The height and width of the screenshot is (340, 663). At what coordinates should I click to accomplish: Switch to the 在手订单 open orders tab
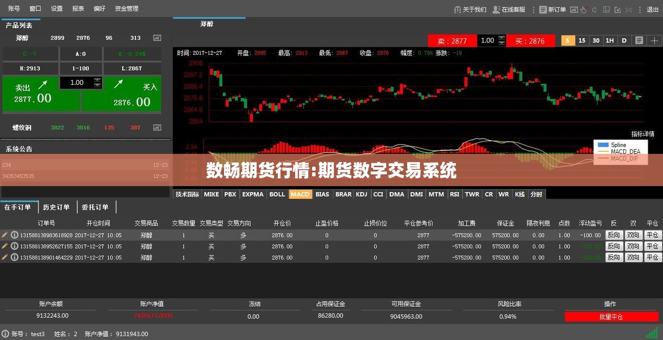pyautogui.click(x=18, y=207)
